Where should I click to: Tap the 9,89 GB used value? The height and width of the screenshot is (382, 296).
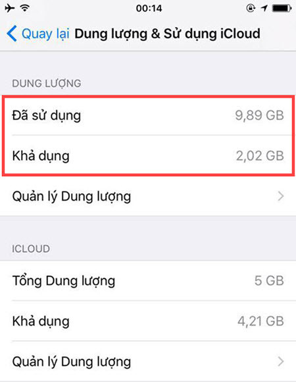(259, 115)
